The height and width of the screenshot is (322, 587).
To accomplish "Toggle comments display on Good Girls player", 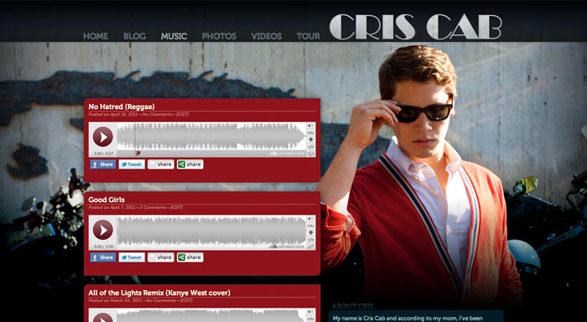I will coord(311,247).
